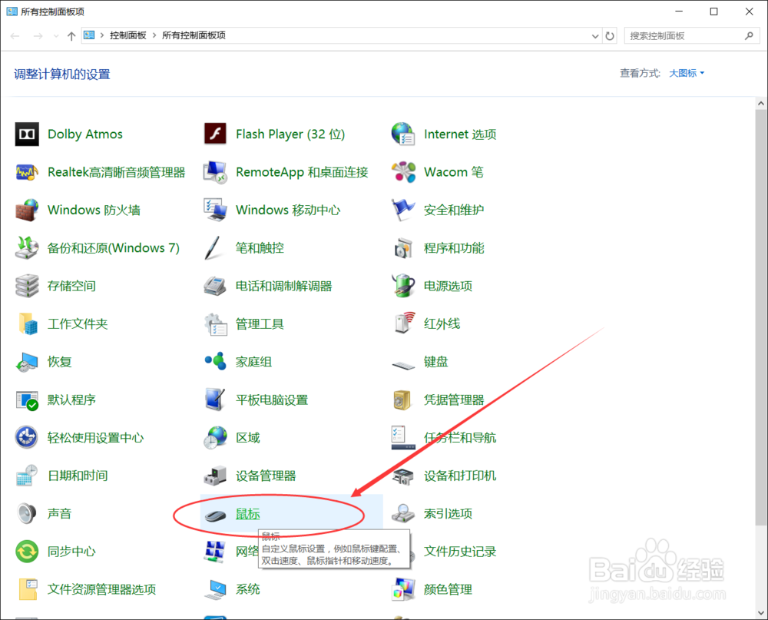Click the scrollbar up arrow
The width and height of the screenshot is (768, 620).
point(760,104)
